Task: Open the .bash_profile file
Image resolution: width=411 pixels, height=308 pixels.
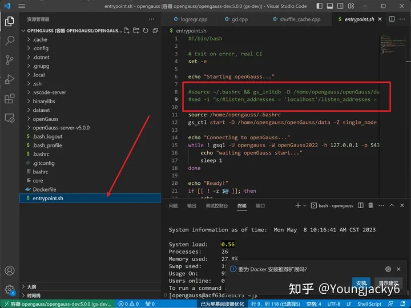Action: coord(90,145)
